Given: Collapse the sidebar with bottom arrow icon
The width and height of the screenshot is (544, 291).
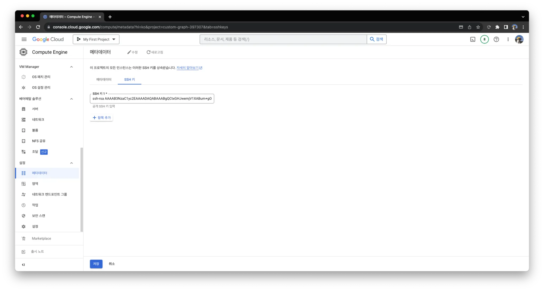Looking at the screenshot, I should tap(23, 264).
